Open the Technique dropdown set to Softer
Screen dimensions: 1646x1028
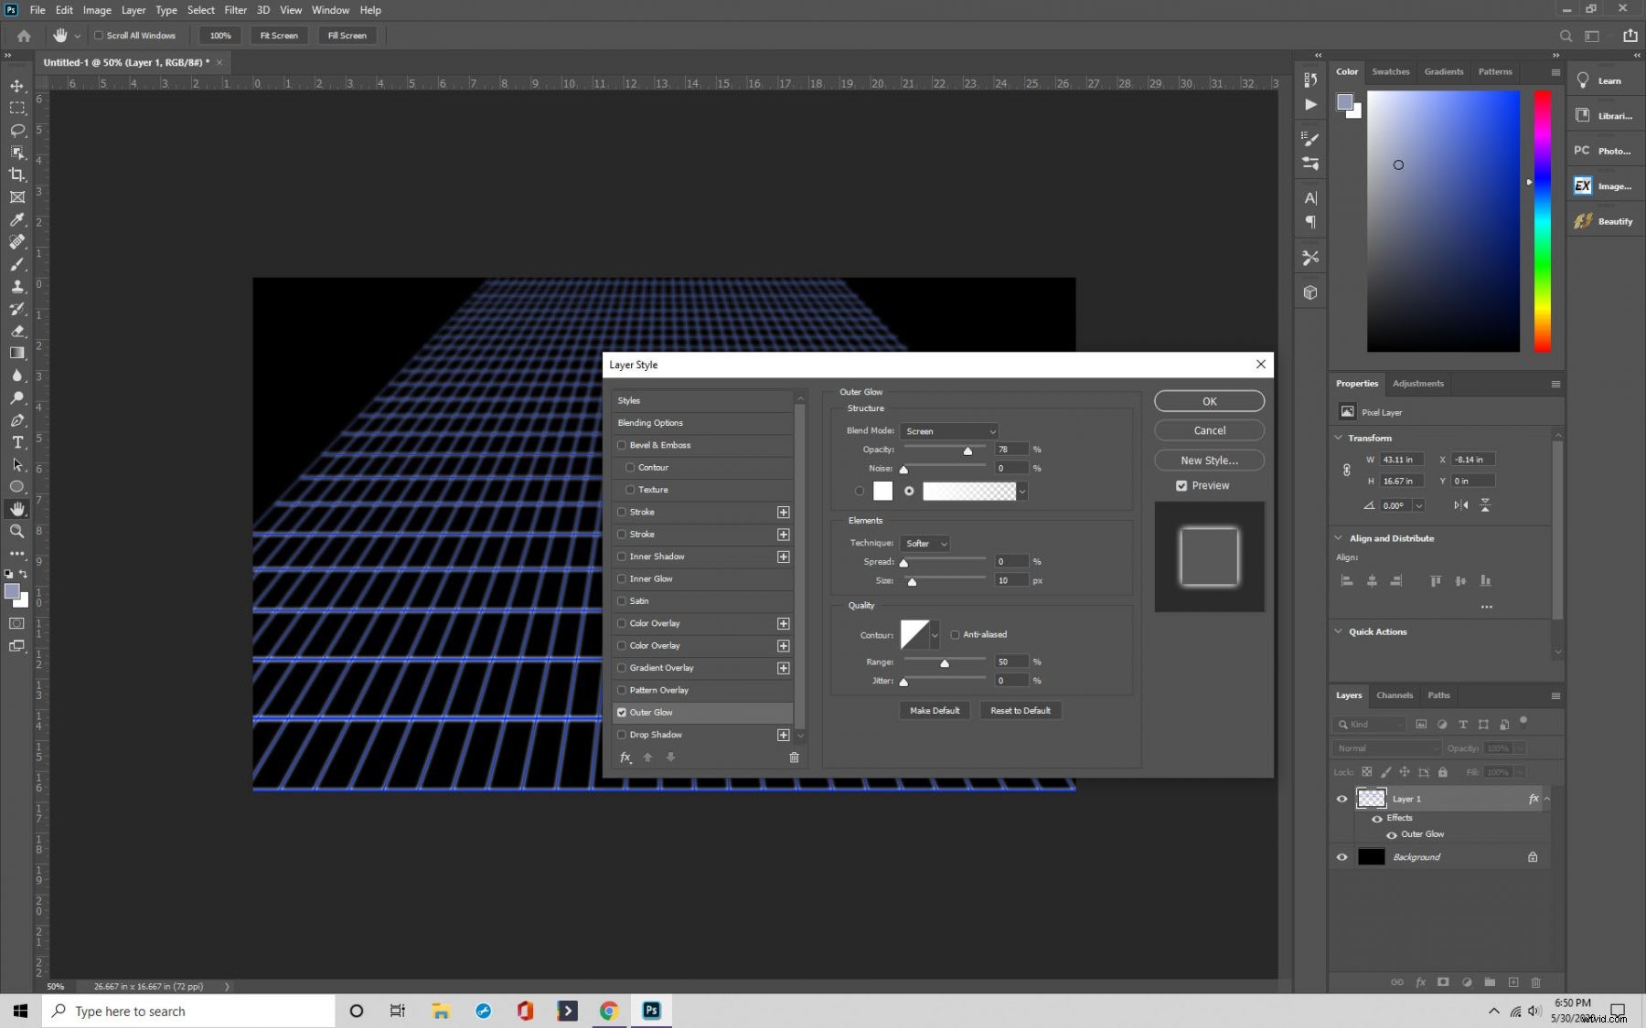[x=925, y=543]
